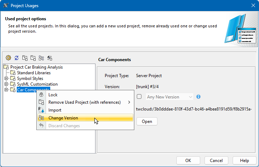
Task: Click the blue refresh arrows icon
Action: [16, 58]
